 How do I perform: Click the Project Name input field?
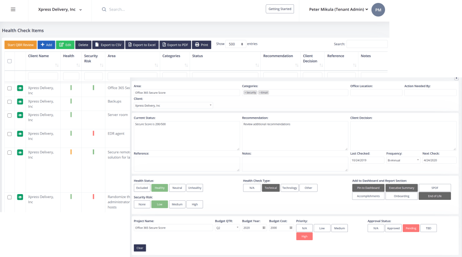173,228
